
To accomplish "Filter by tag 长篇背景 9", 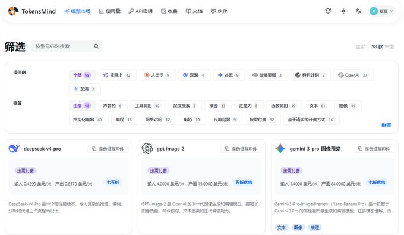I will tap(226, 120).
